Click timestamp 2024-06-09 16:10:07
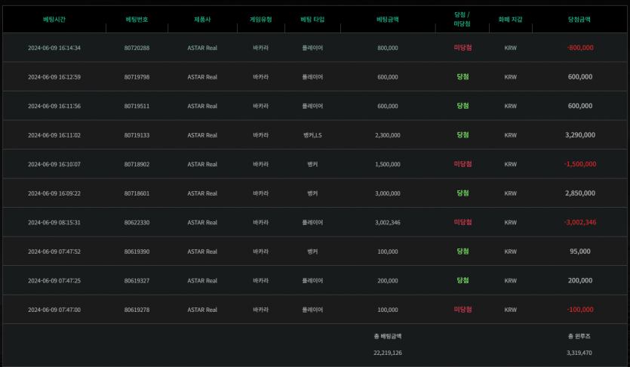Image resolution: width=630 pixels, height=367 pixels. click(x=54, y=164)
